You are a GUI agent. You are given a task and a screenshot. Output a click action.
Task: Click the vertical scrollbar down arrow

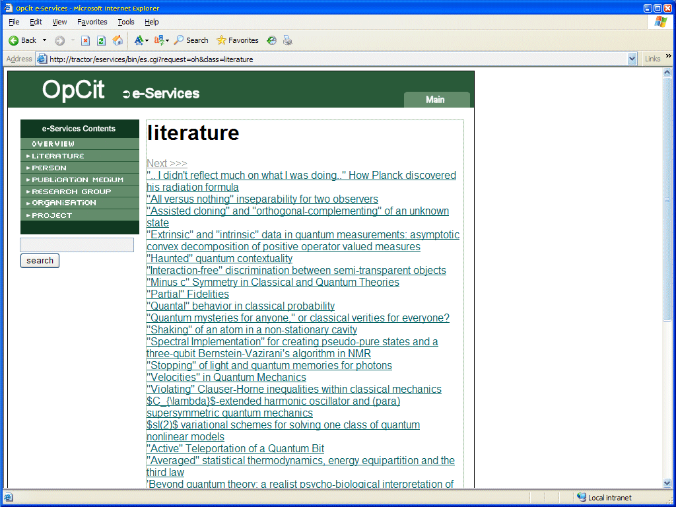point(667,483)
